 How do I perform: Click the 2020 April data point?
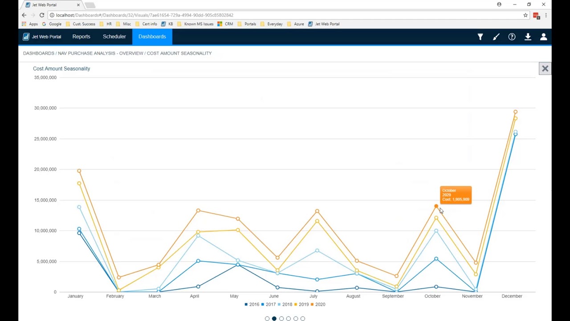198,210
